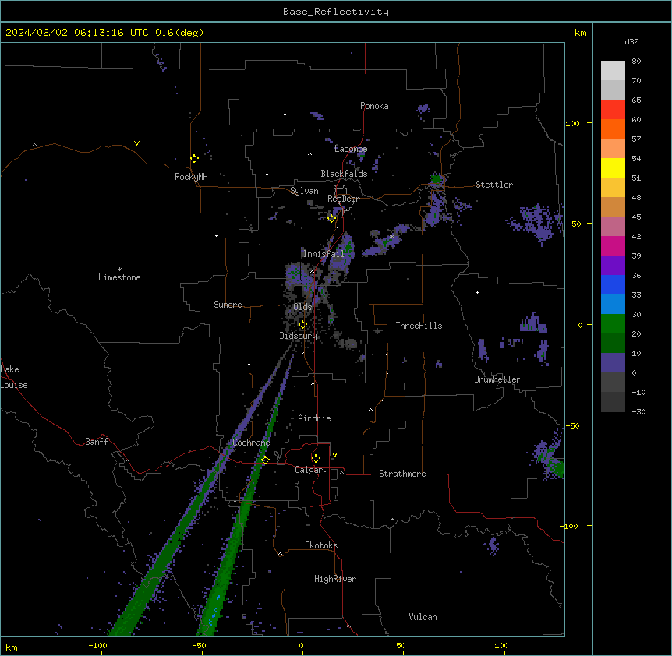Click the Calgary label

click(x=311, y=470)
